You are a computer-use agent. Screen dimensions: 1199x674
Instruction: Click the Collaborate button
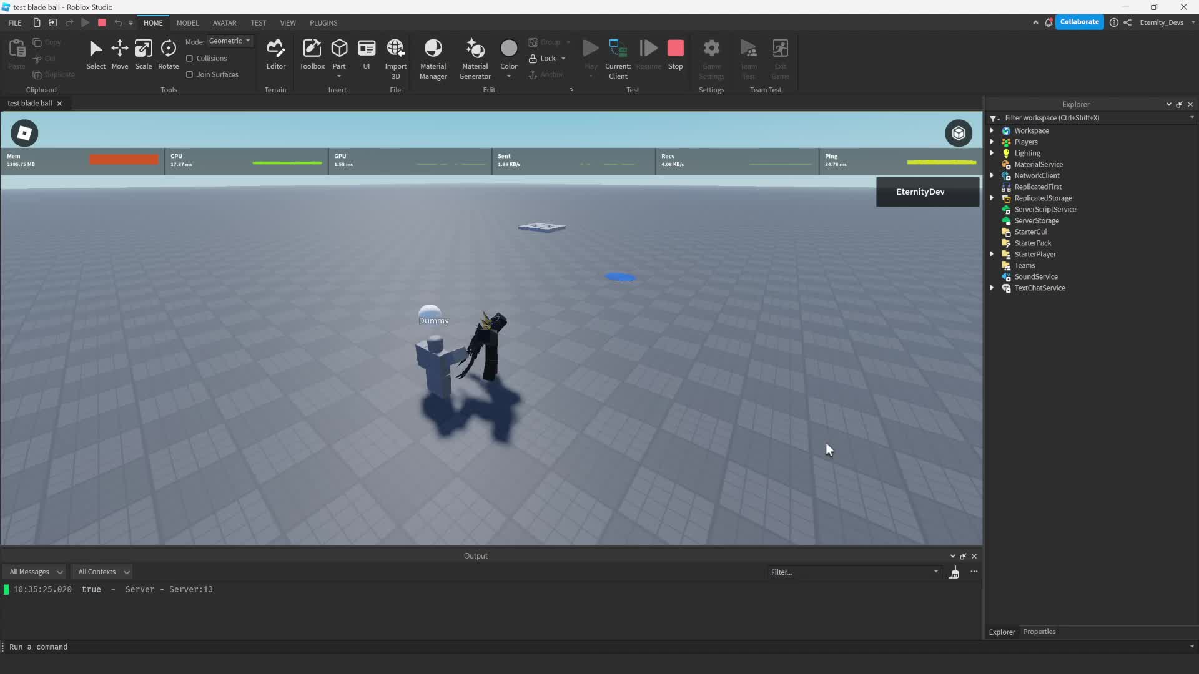point(1079,22)
